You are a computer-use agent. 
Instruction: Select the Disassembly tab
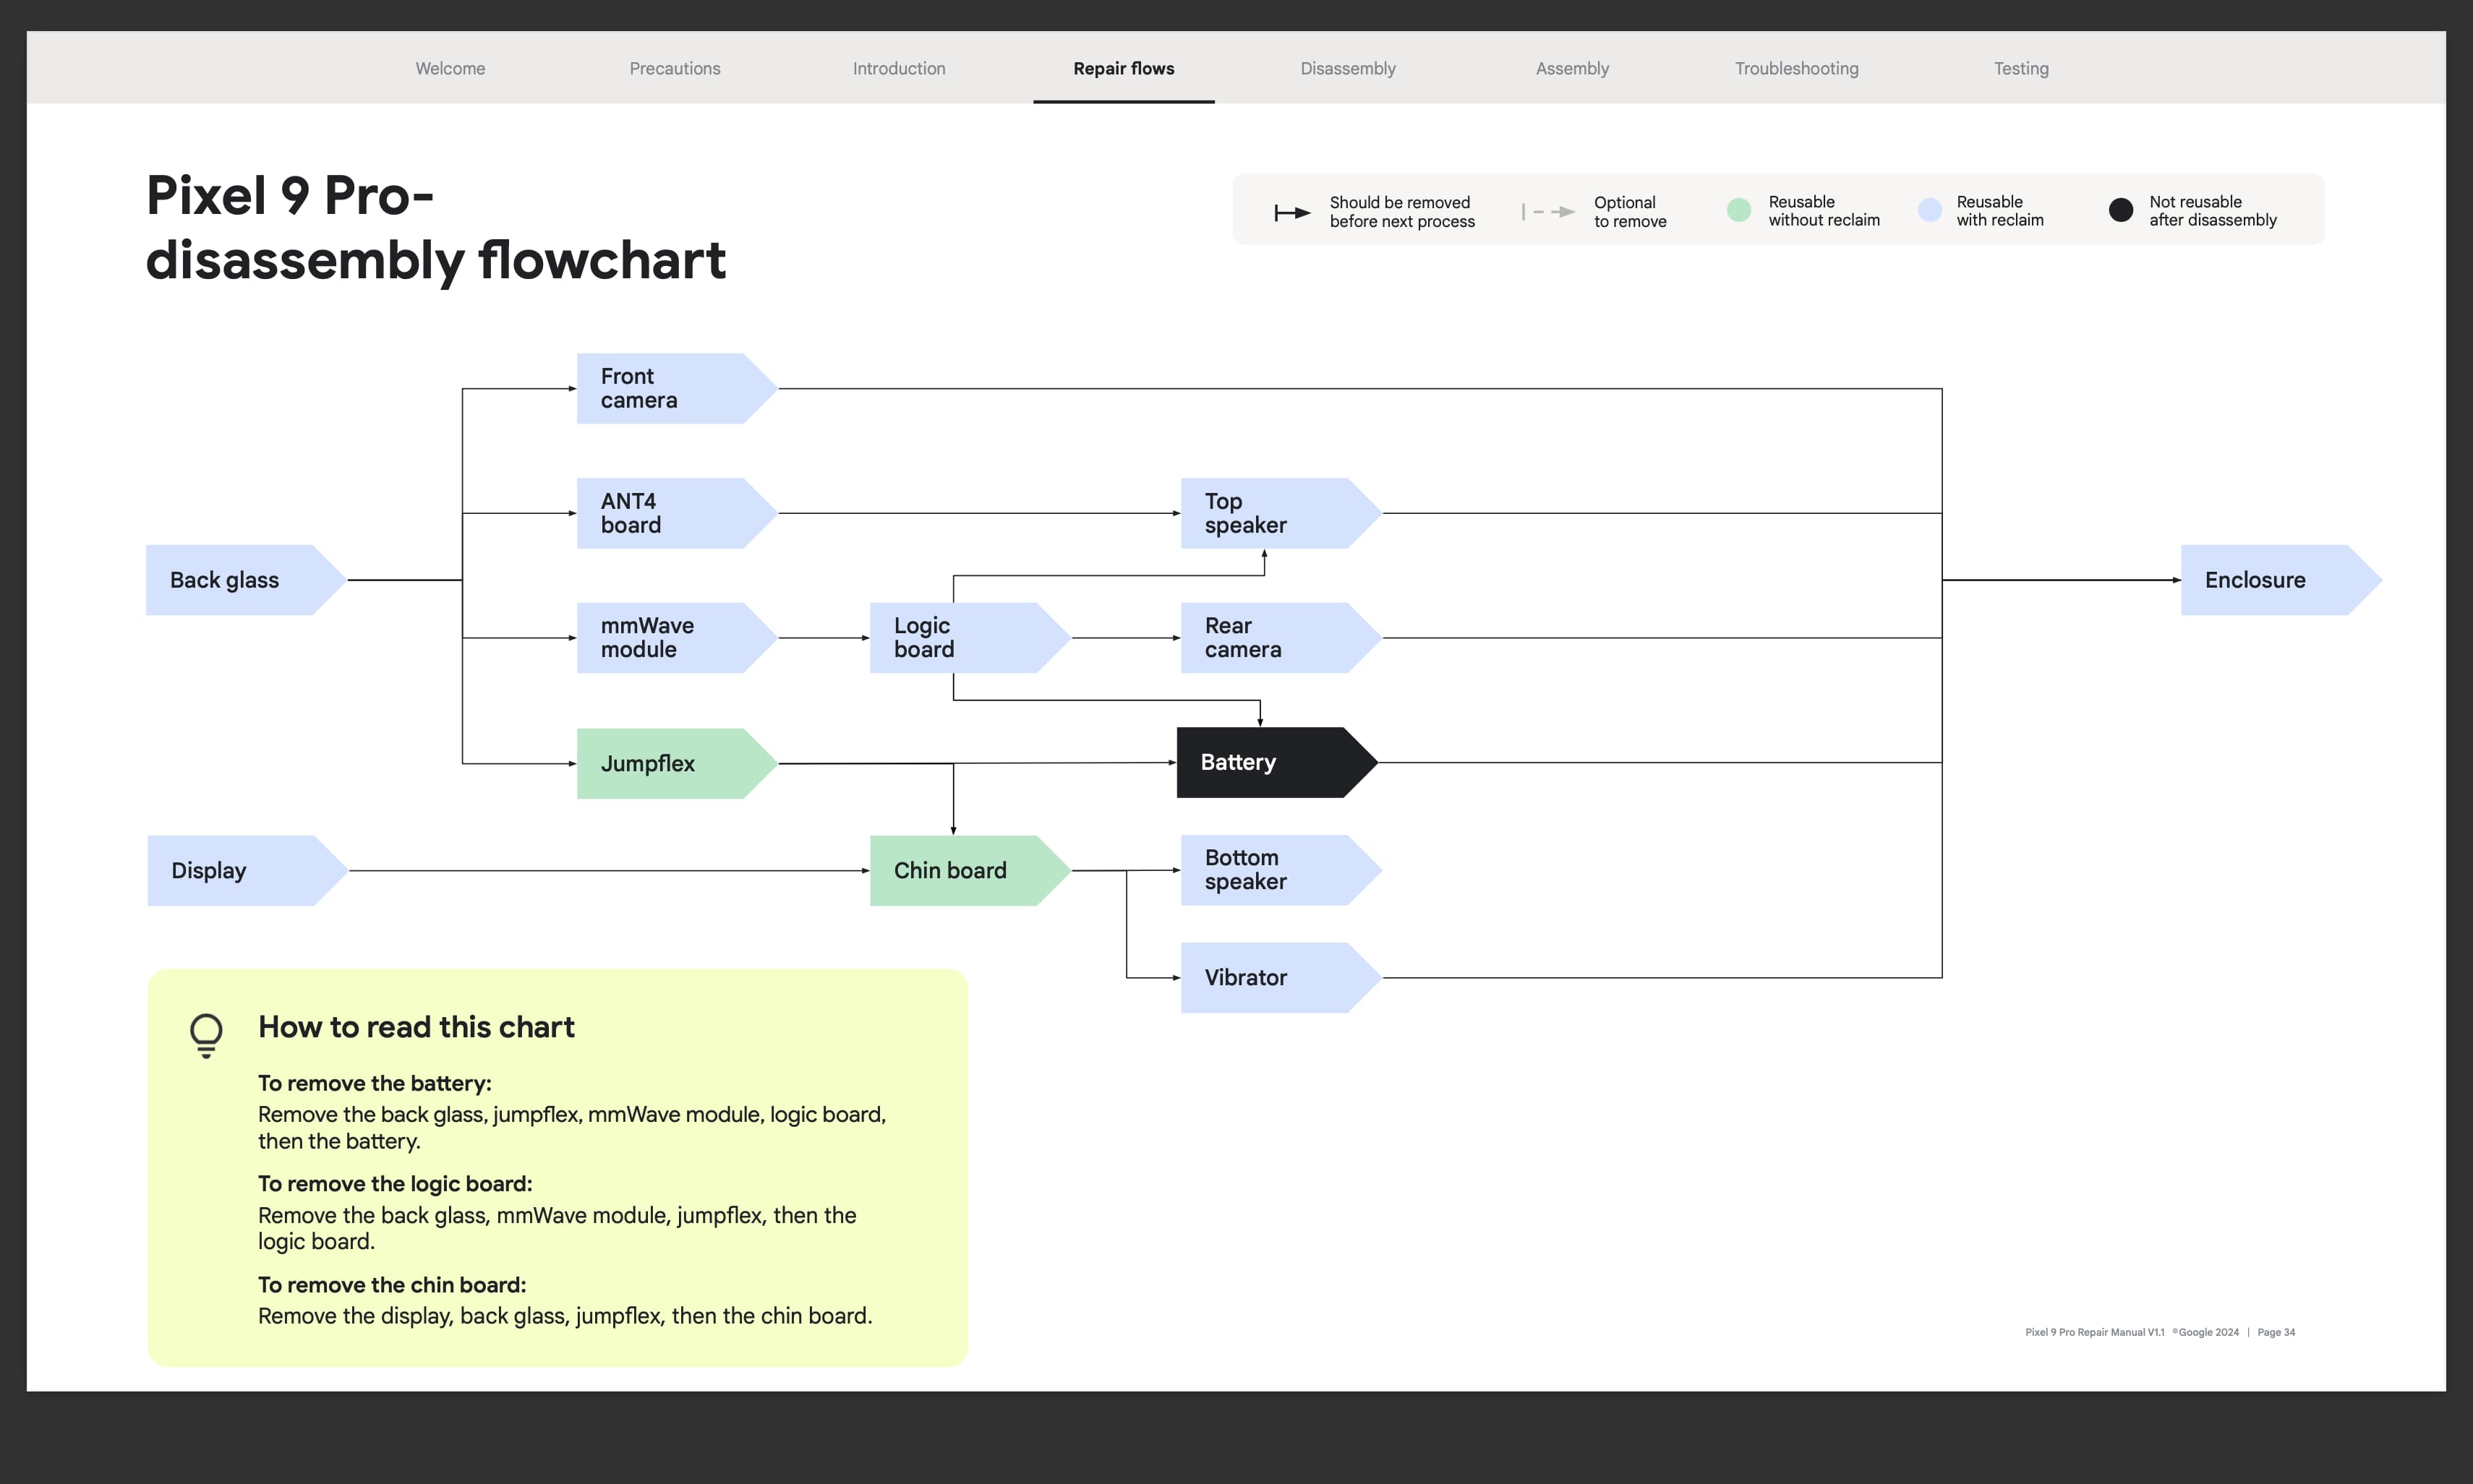click(1348, 68)
